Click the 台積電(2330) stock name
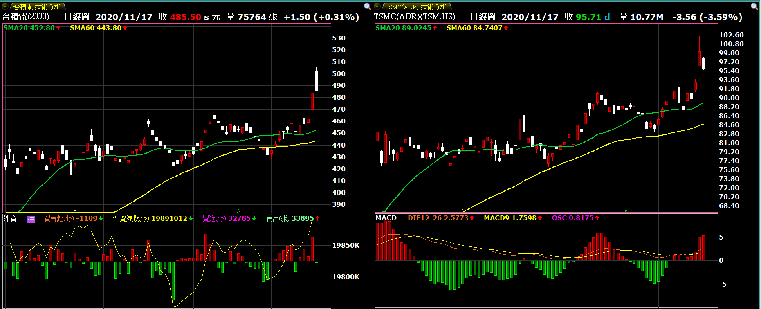The image size is (761, 309). tap(26, 17)
